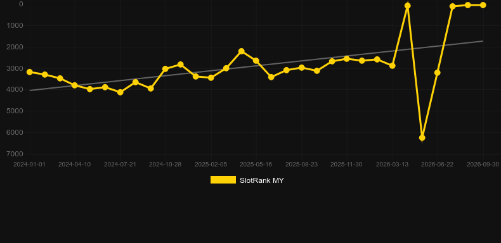This screenshot has height=243, width=501.
Task: Click the final data point at 2026-09-30
Action: tap(483, 5)
